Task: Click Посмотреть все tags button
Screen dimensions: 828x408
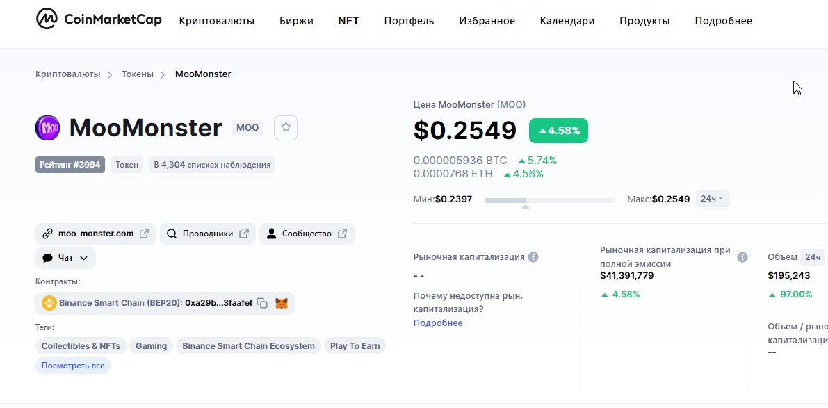Action: coord(73,366)
